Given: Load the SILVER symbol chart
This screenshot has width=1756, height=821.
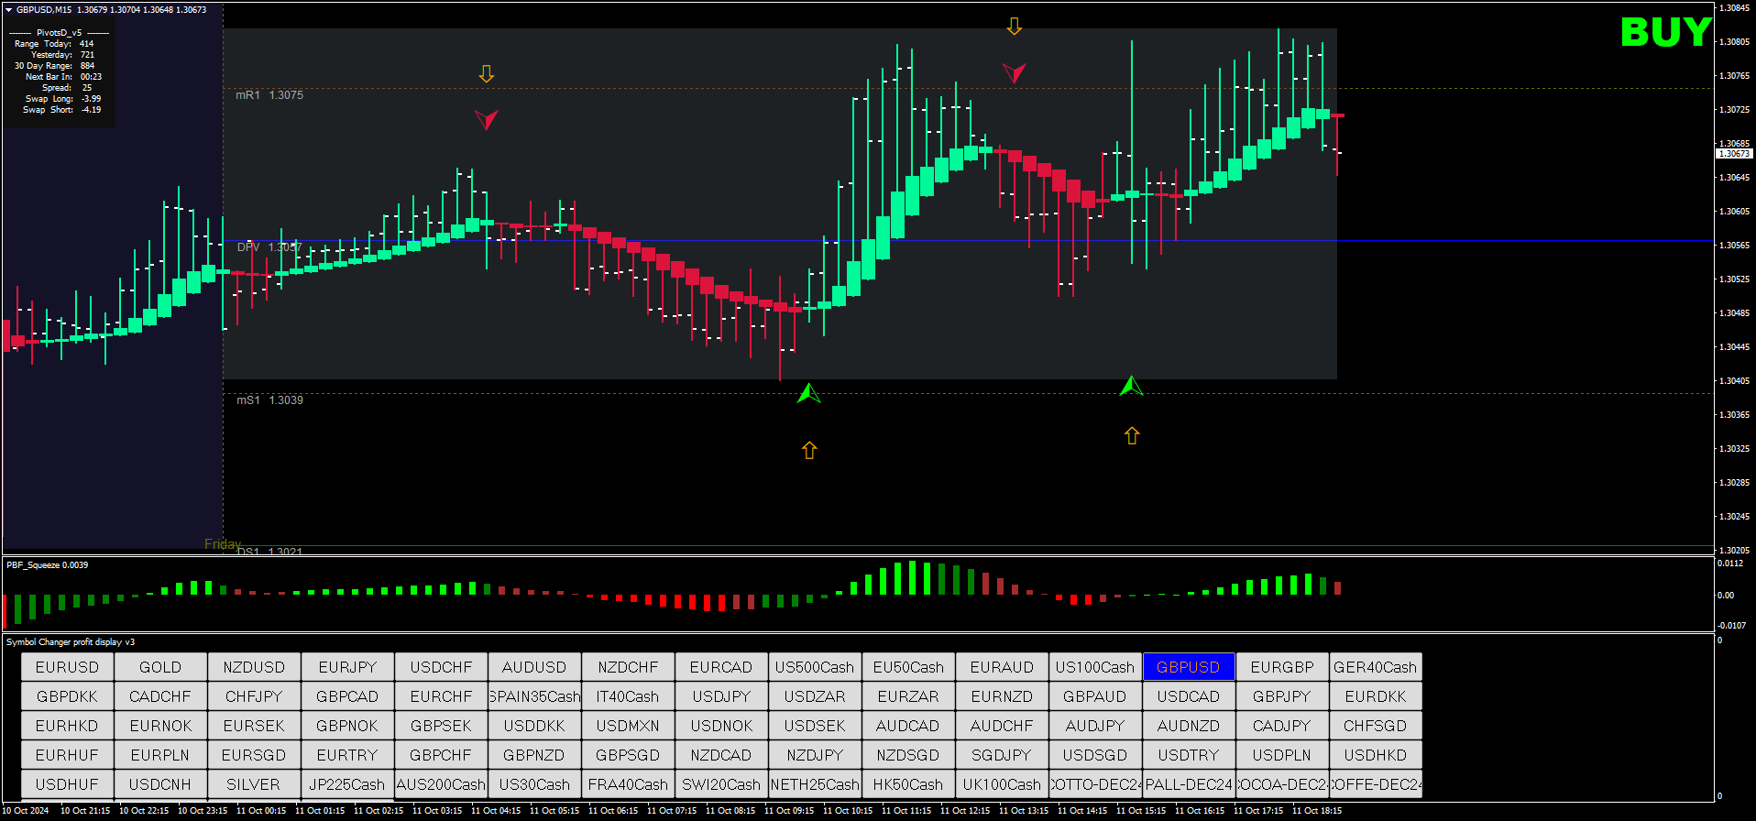Looking at the screenshot, I should tap(254, 784).
